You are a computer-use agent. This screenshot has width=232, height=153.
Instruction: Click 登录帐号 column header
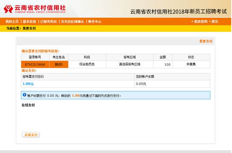click(35, 57)
